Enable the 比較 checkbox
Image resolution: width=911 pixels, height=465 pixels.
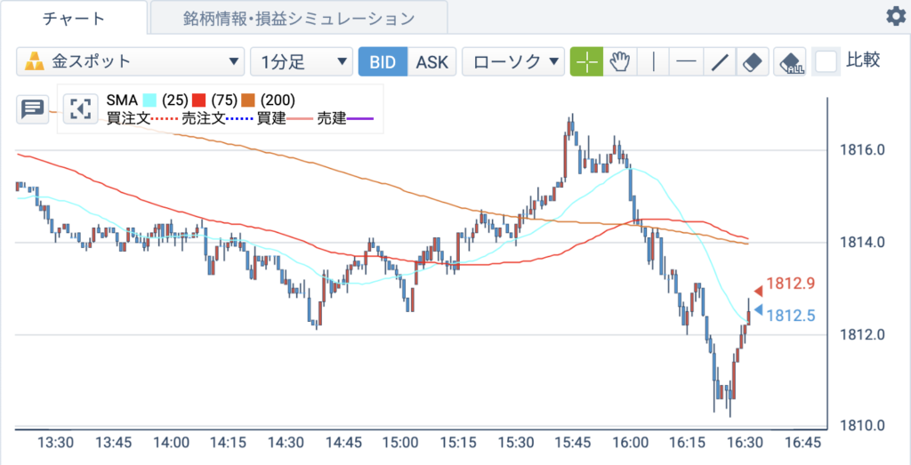pyautogui.click(x=826, y=61)
